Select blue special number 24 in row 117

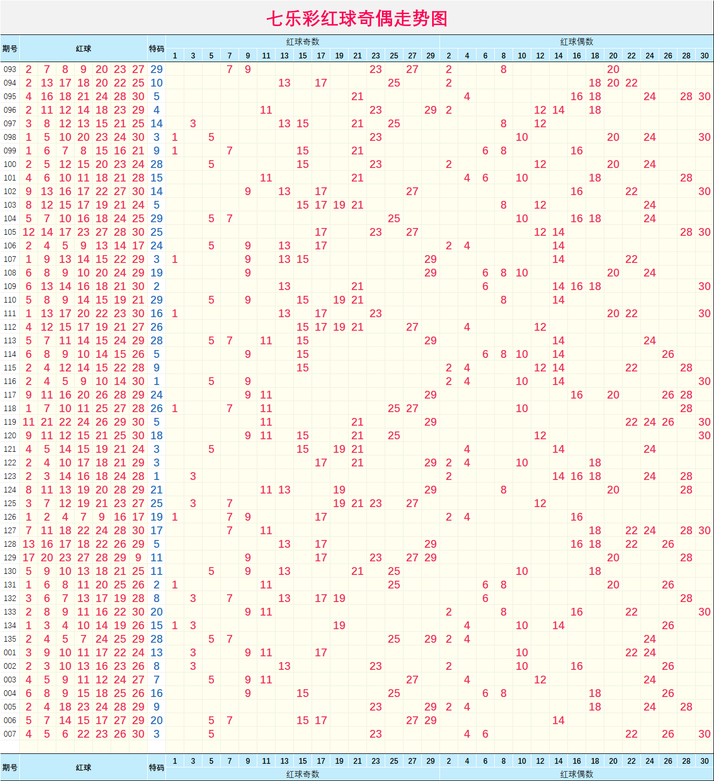pos(157,395)
